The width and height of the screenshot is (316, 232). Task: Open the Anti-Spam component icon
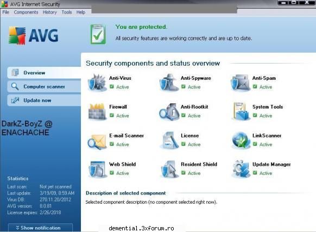[x=240, y=83]
